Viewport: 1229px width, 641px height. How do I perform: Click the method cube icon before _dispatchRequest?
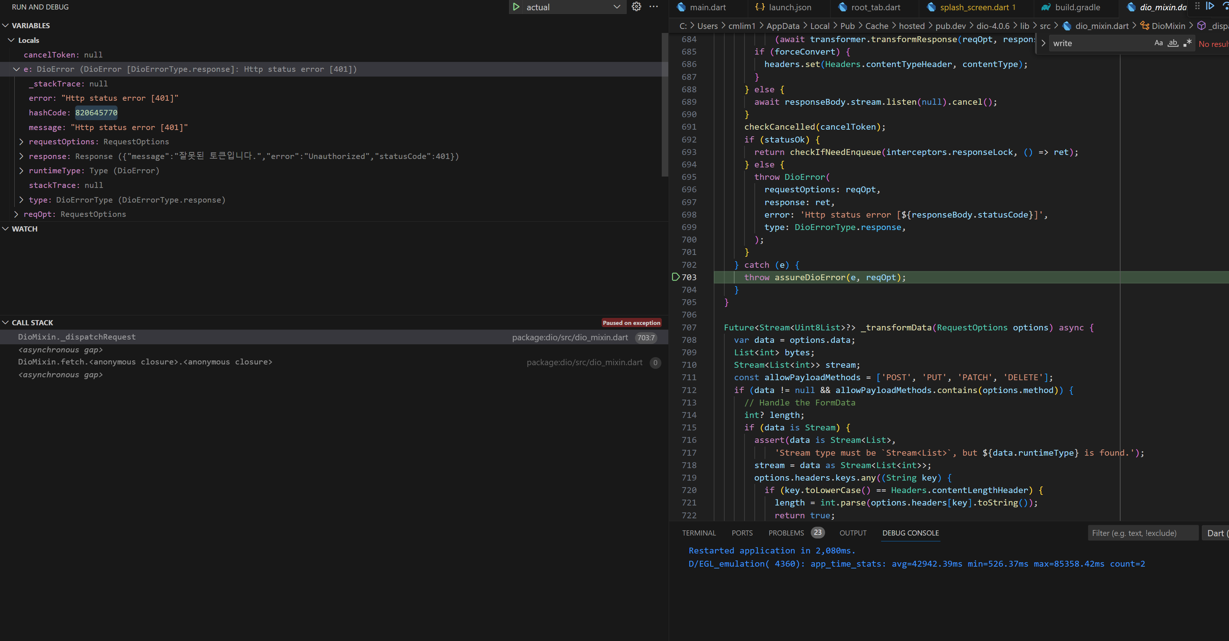pos(1201,26)
